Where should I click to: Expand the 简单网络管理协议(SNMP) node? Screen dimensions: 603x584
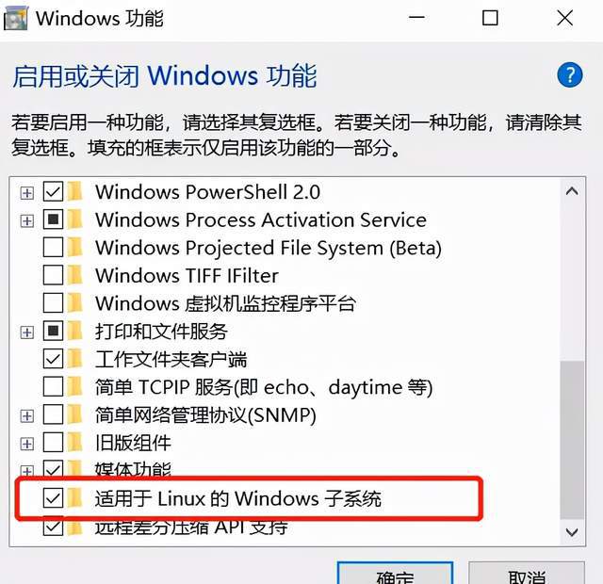(x=27, y=415)
